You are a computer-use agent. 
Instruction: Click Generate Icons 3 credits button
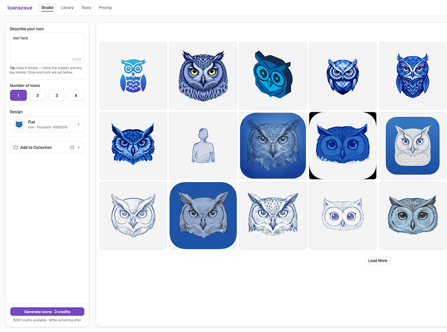tap(48, 312)
